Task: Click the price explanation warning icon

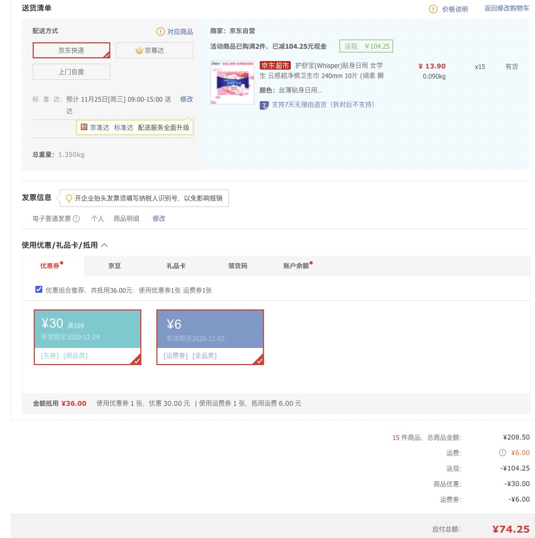Action: point(433,9)
